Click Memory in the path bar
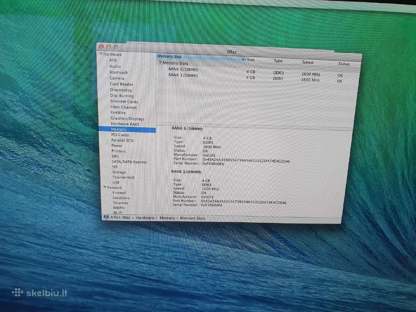 click(167, 218)
